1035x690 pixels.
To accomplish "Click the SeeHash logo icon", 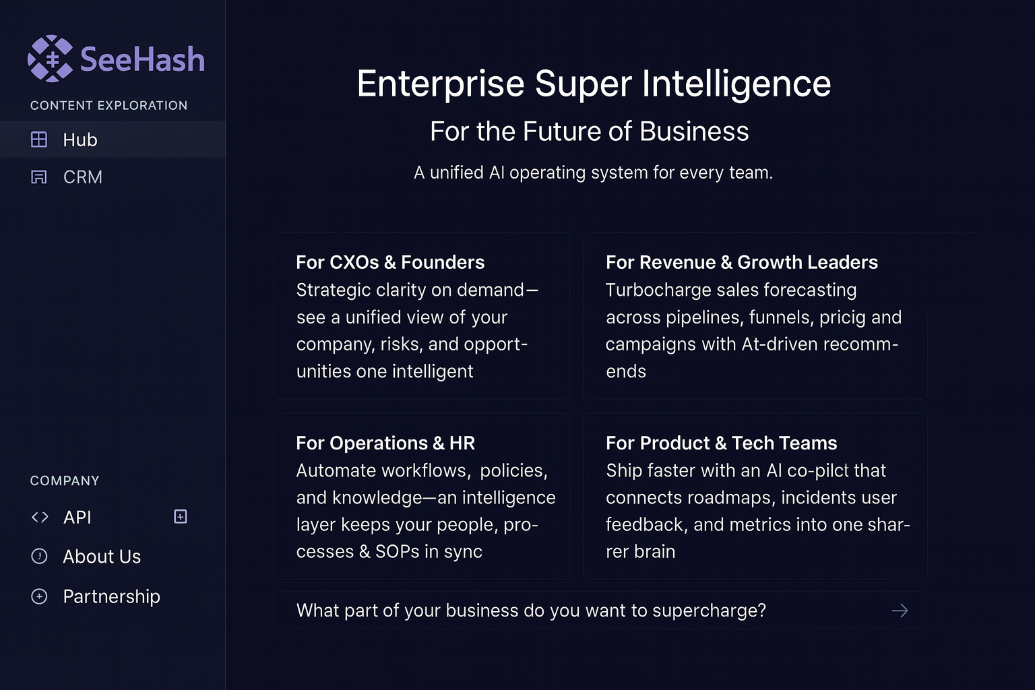I will 50,59.
